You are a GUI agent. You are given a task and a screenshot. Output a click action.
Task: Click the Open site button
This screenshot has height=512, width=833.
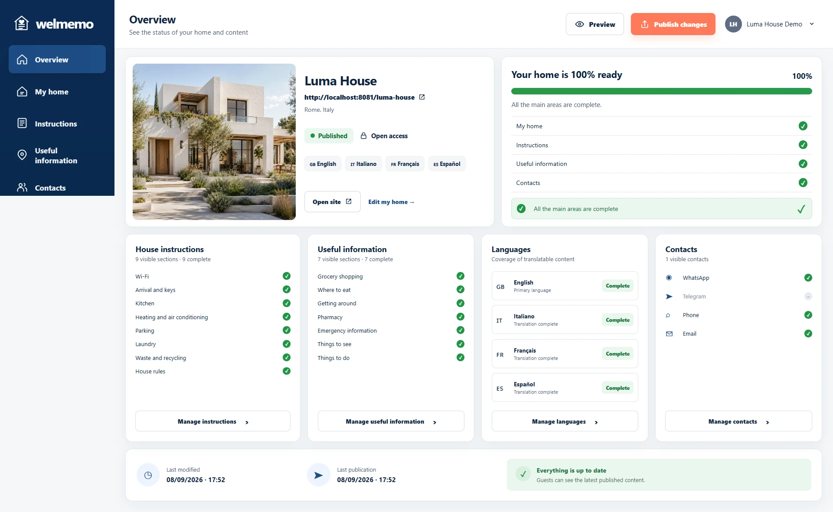pyautogui.click(x=332, y=202)
